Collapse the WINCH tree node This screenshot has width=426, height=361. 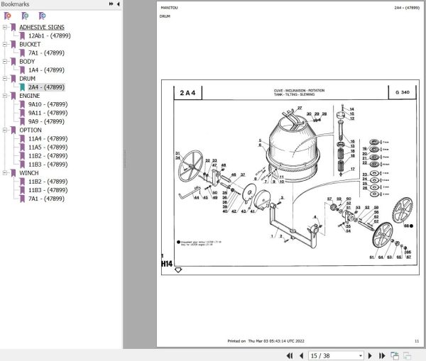[x=5, y=173]
